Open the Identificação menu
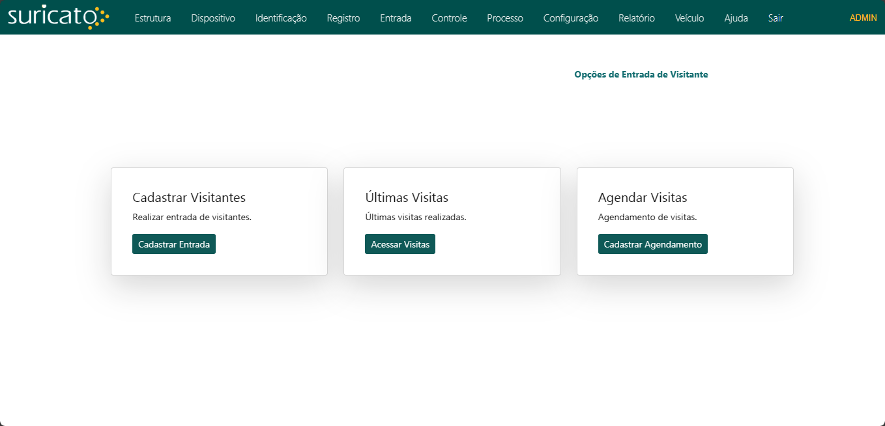 [x=281, y=18]
